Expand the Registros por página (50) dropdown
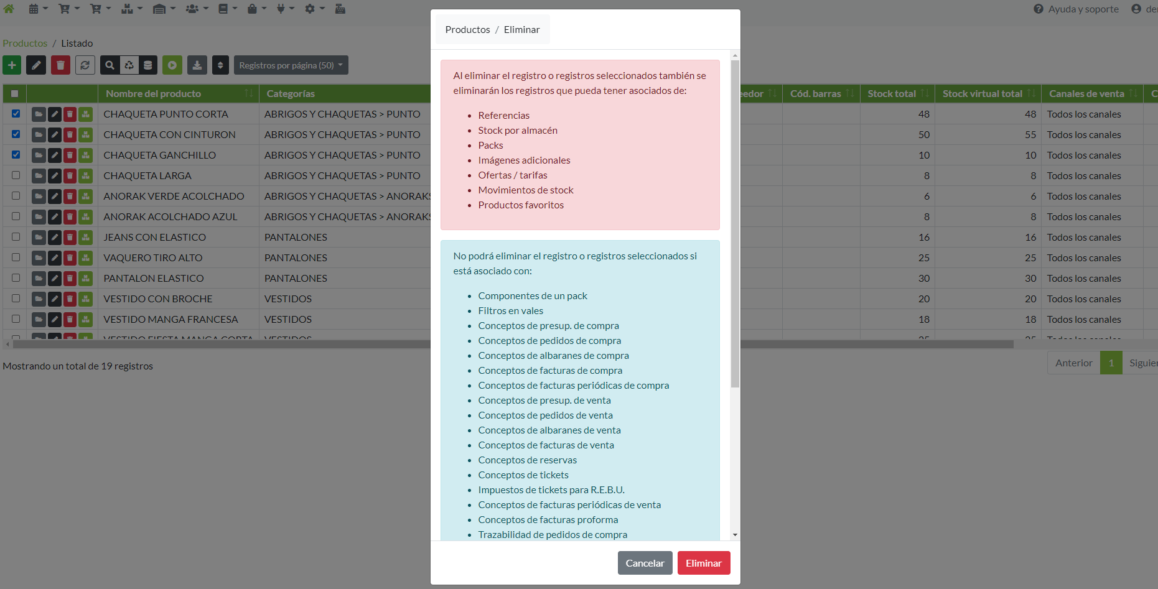The image size is (1158, 589). click(291, 65)
